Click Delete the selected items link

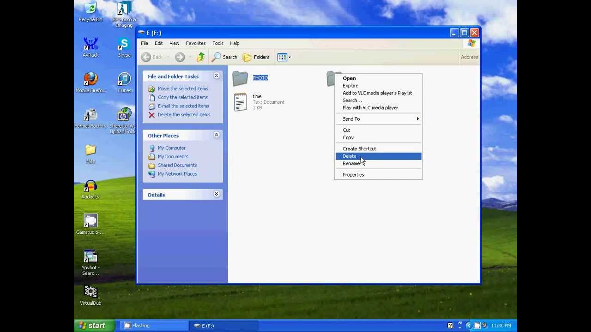pos(184,115)
